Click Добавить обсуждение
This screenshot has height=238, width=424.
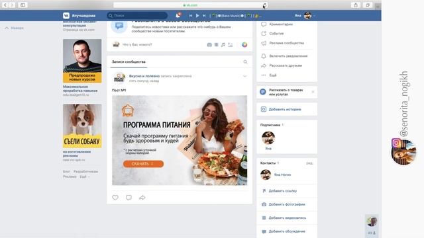point(287,231)
